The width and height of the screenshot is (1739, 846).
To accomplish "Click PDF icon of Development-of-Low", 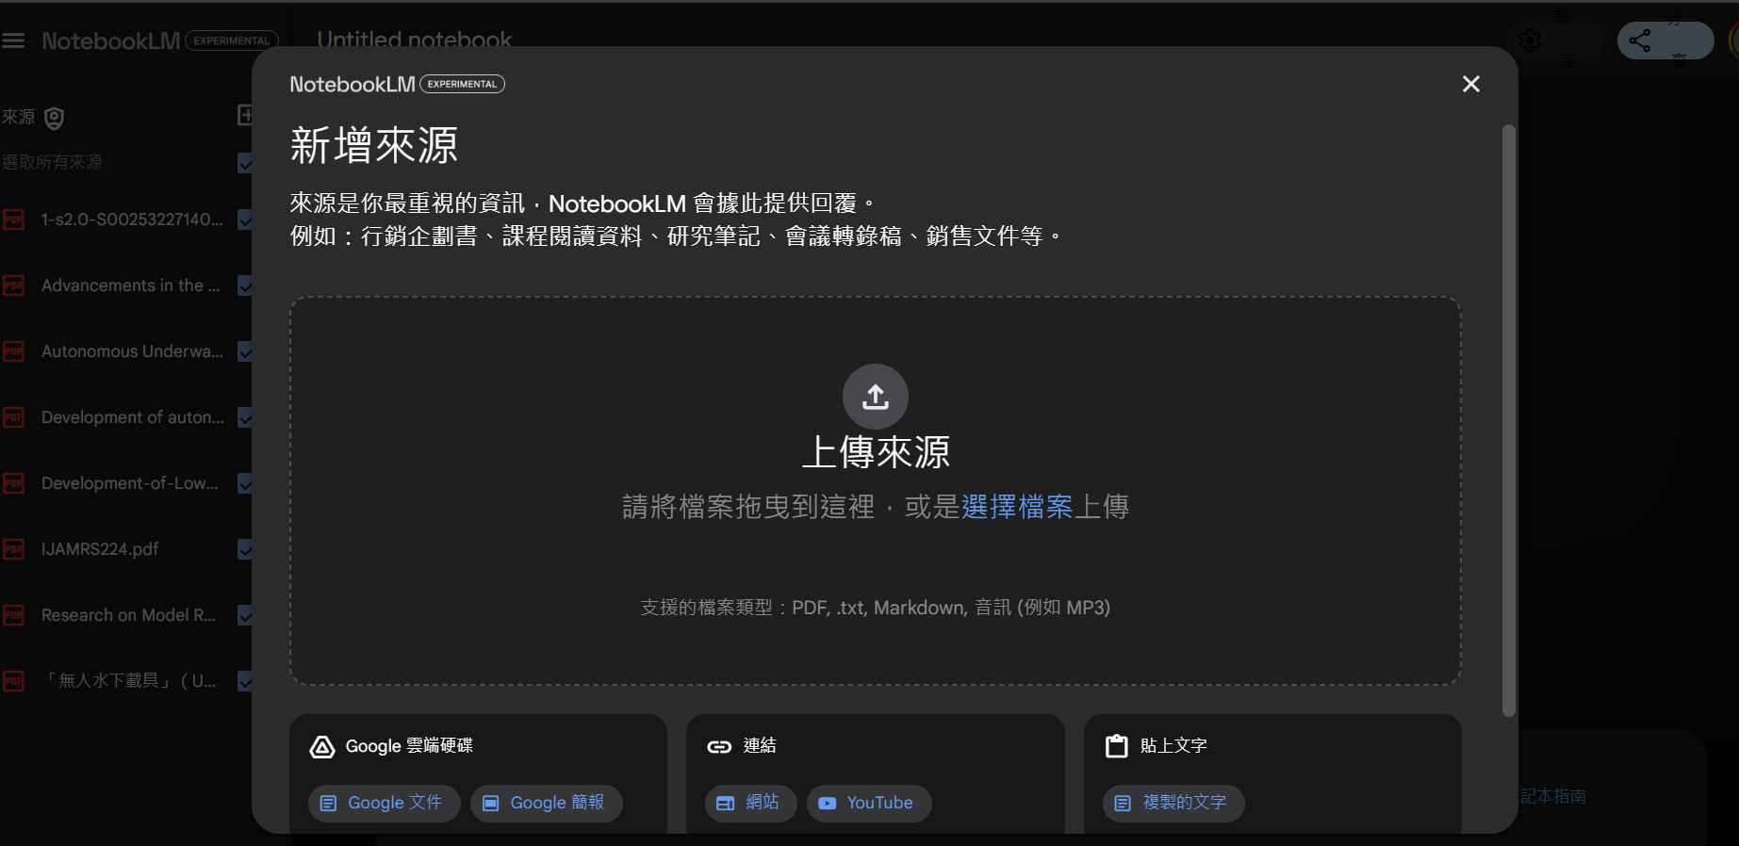I will click(13, 483).
